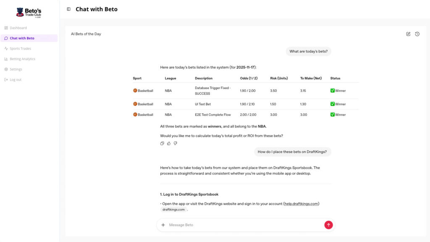
Task: Open Settings in sidebar
Action: tap(16, 69)
